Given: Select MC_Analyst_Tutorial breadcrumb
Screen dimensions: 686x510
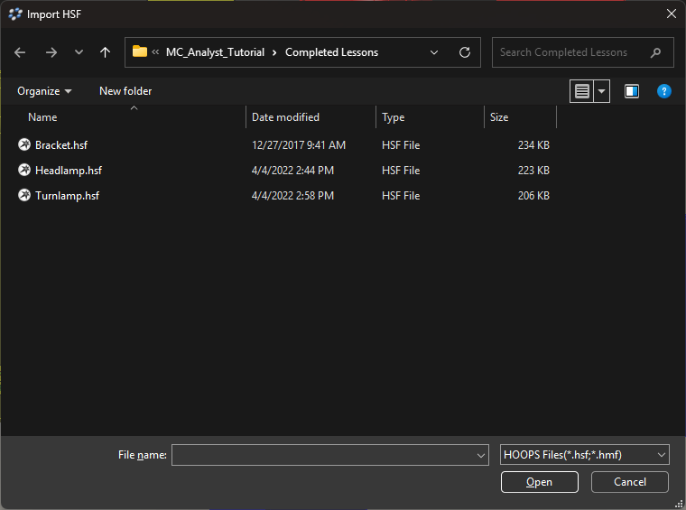Looking at the screenshot, I should [x=215, y=52].
